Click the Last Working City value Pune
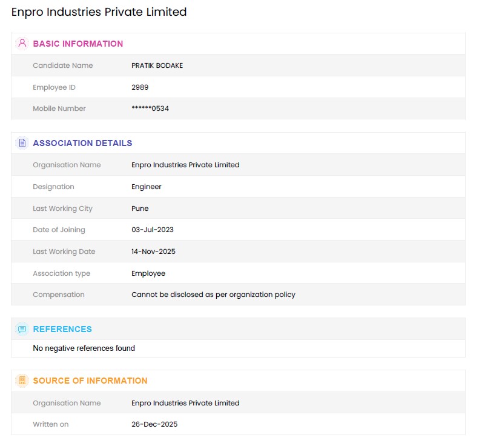This screenshot has height=443, width=479. [x=140, y=208]
